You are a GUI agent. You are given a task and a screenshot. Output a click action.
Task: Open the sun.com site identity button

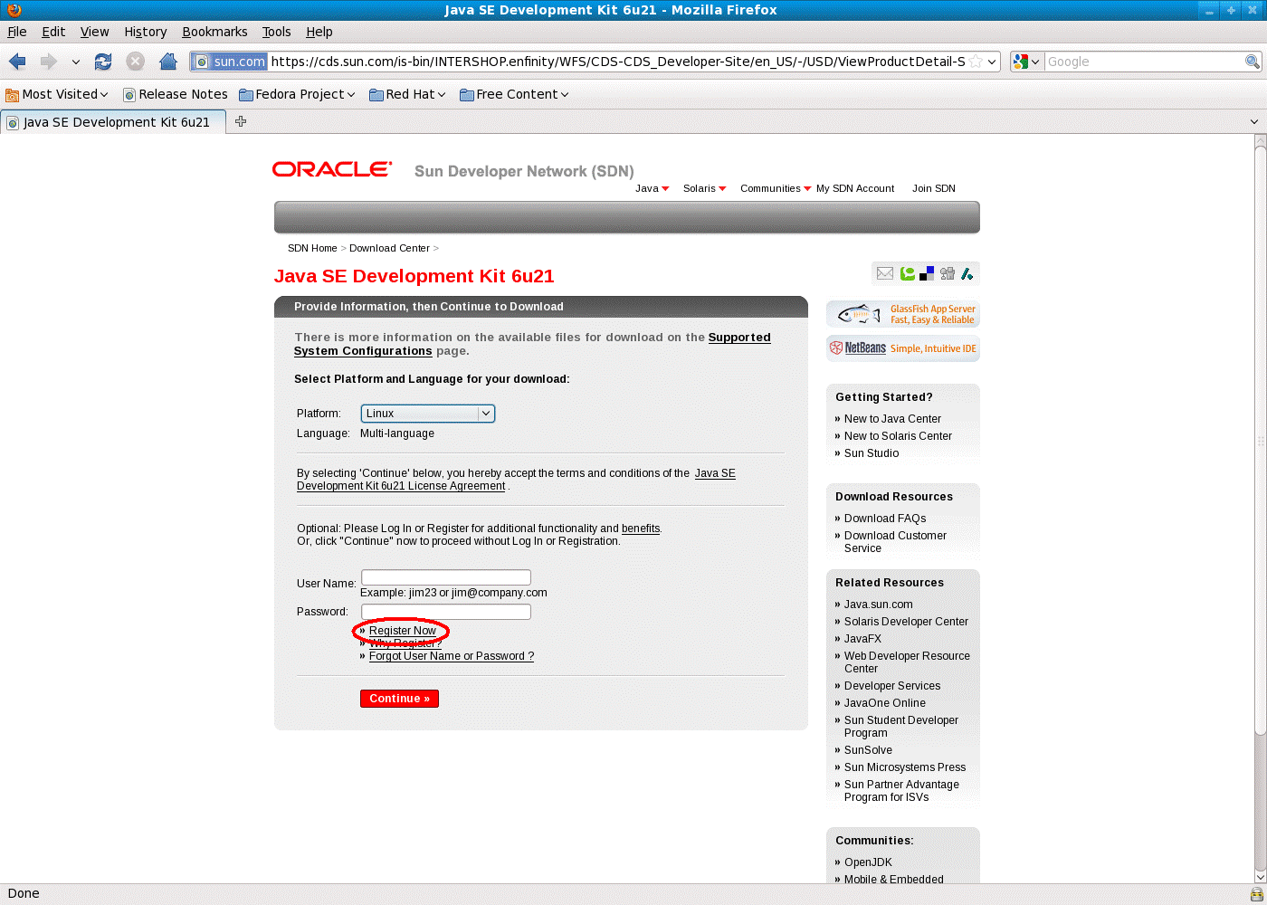click(x=230, y=62)
